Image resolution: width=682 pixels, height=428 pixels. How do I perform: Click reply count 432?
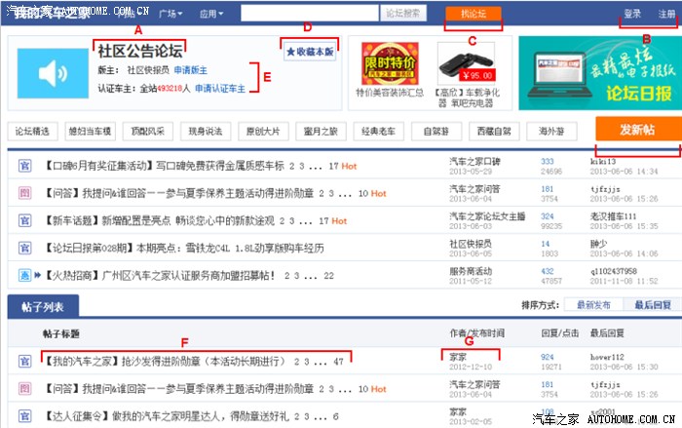point(548,271)
